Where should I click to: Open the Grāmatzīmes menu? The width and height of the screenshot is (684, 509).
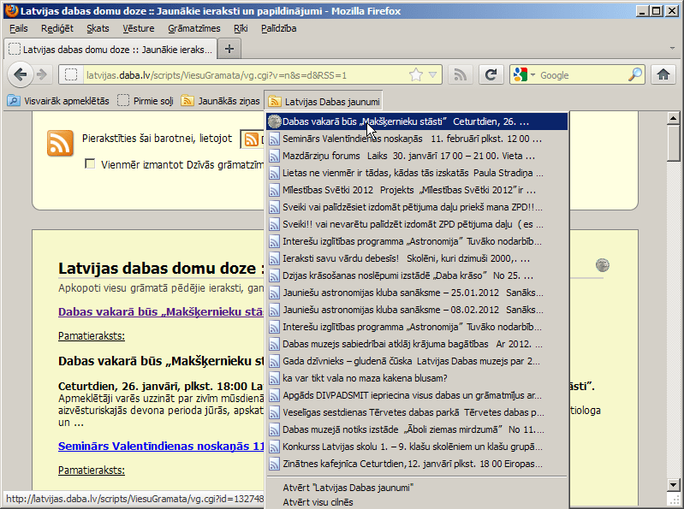tap(194, 28)
